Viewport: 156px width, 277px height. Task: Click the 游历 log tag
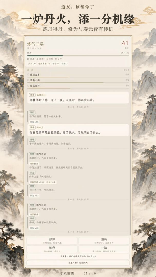click(x=32, y=112)
